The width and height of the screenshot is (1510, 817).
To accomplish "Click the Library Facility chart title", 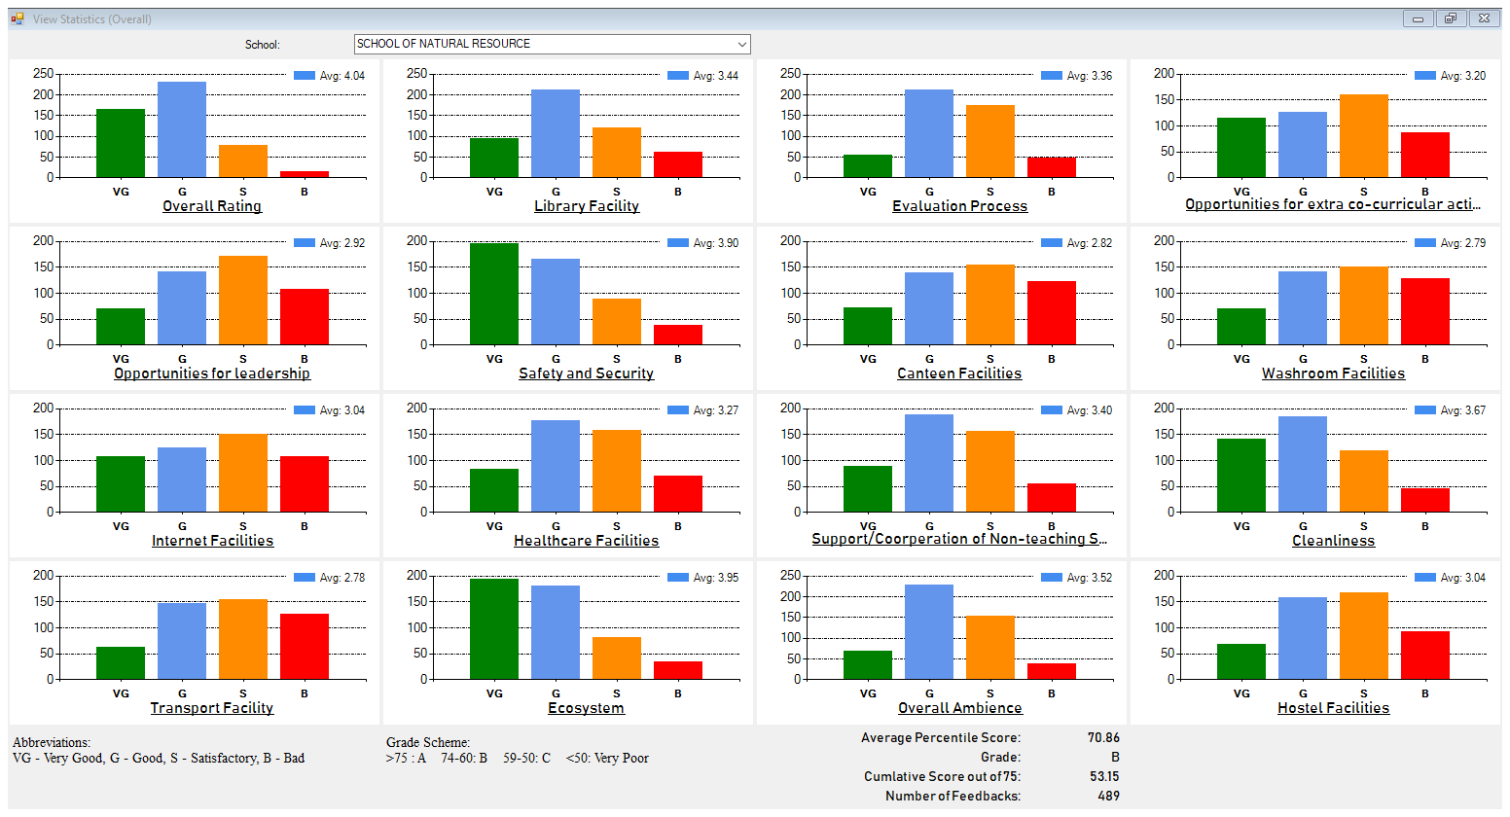I will pyautogui.click(x=586, y=206).
